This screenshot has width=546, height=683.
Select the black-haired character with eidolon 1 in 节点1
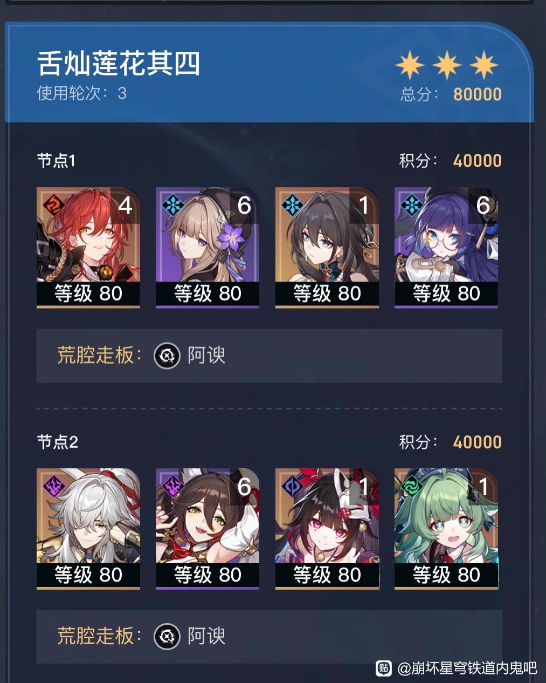pyautogui.click(x=327, y=248)
